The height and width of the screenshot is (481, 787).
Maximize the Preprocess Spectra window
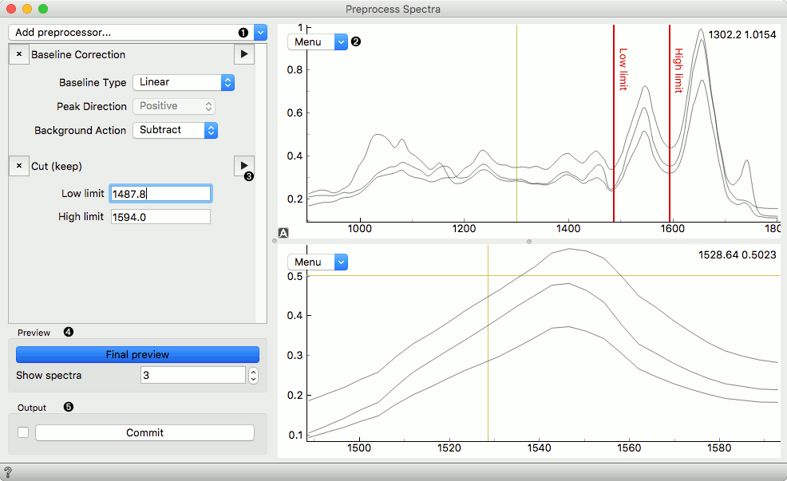[x=43, y=9]
